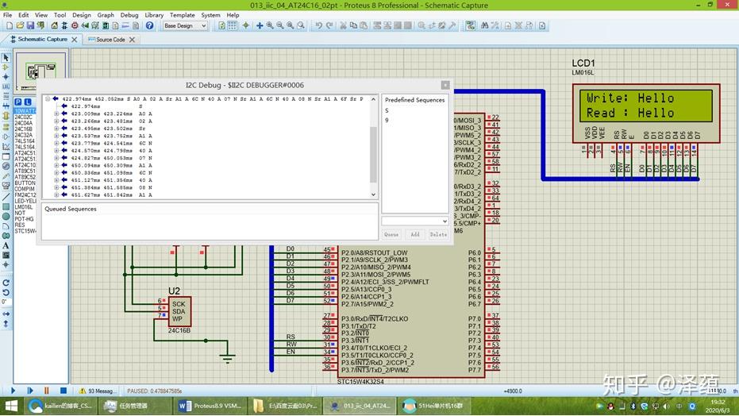Click the Save Project toolbar icon
Screen dimensions: 739x416
coord(29,25)
